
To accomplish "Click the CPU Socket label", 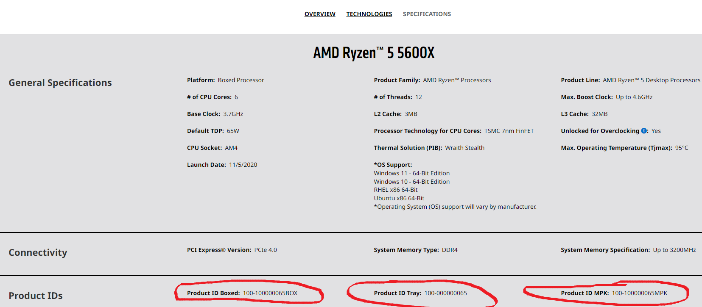I will click(204, 148).
